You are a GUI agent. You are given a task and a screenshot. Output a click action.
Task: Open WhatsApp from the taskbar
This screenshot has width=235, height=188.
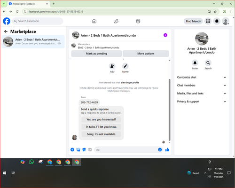[x=31, y=162]
